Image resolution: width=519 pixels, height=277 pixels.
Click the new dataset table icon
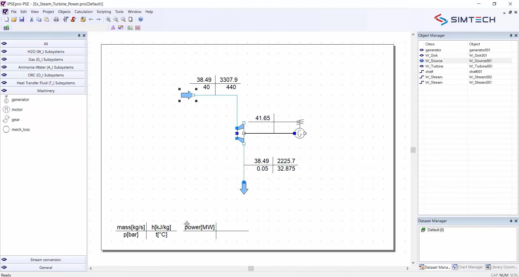6,28
